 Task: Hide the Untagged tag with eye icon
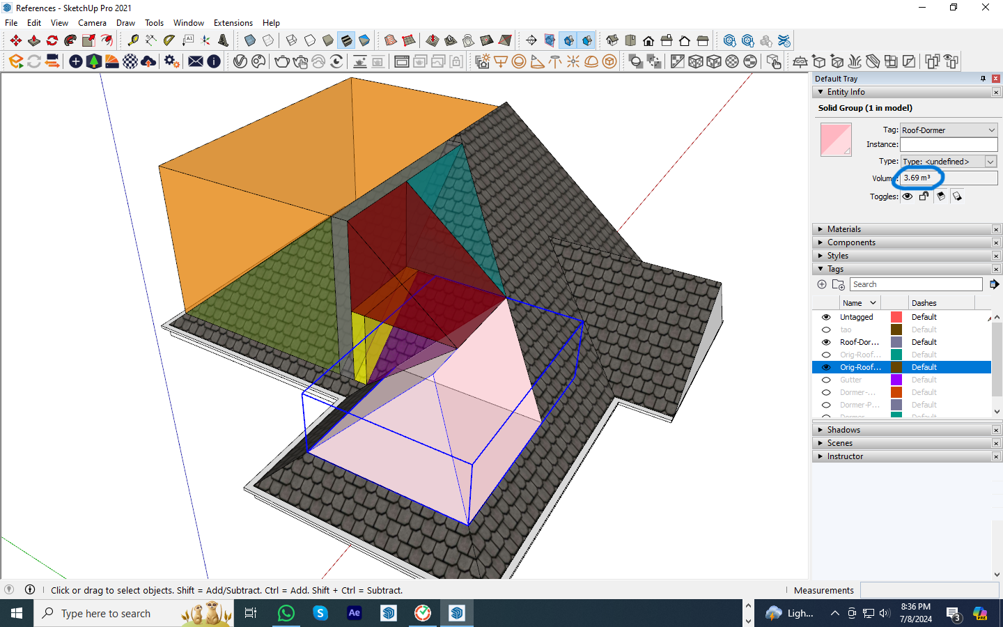[x=826, y=317]
